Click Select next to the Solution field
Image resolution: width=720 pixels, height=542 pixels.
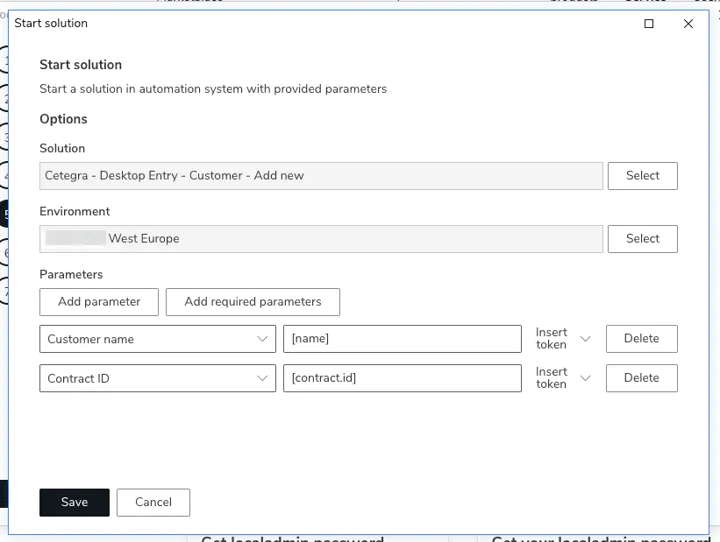pyautogui.click(x=642, y=175)
